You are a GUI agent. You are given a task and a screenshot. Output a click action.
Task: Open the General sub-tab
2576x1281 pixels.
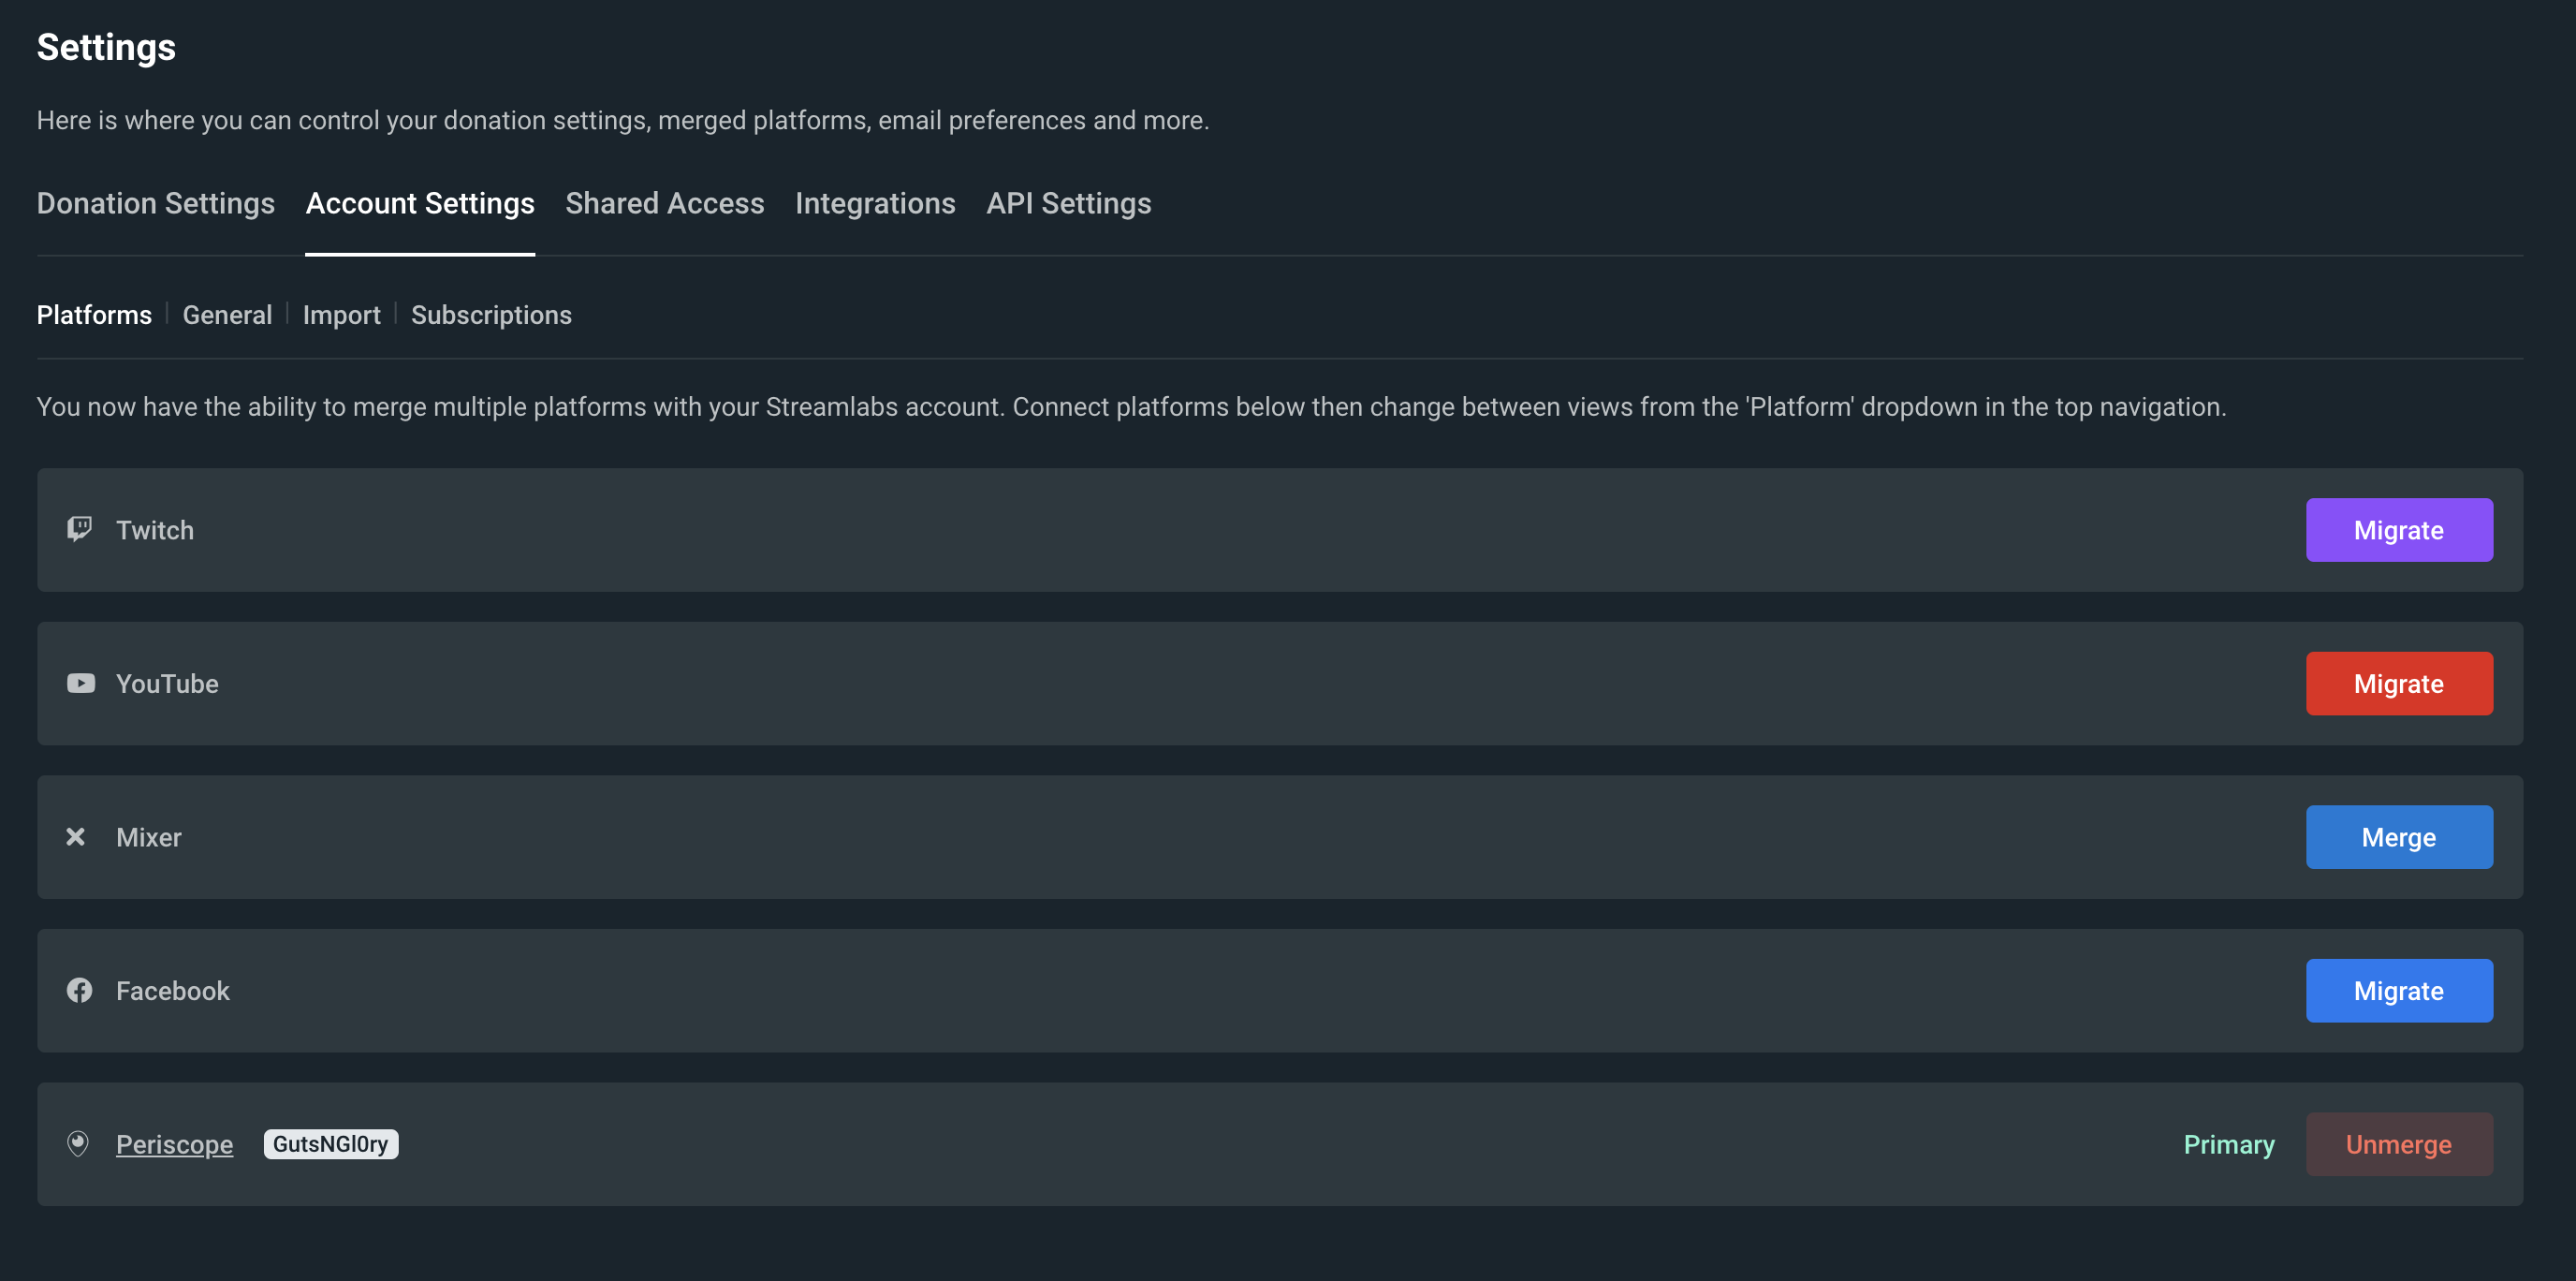coord(227,315)
